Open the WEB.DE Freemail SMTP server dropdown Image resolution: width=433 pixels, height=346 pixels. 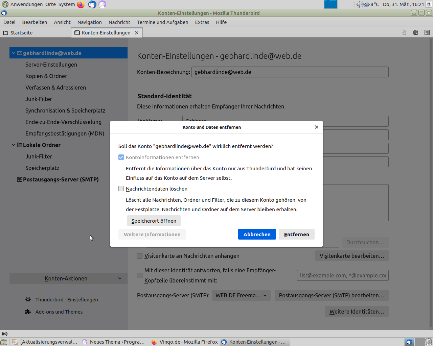click(241, 295)
